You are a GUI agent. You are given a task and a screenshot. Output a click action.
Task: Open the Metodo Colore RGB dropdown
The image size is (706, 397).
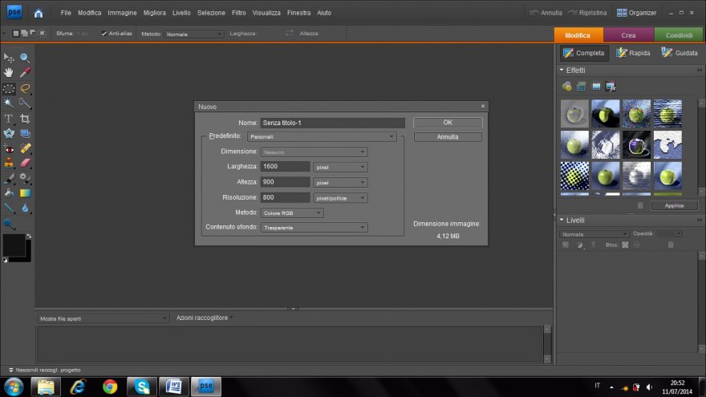click(x=292, y=213)
